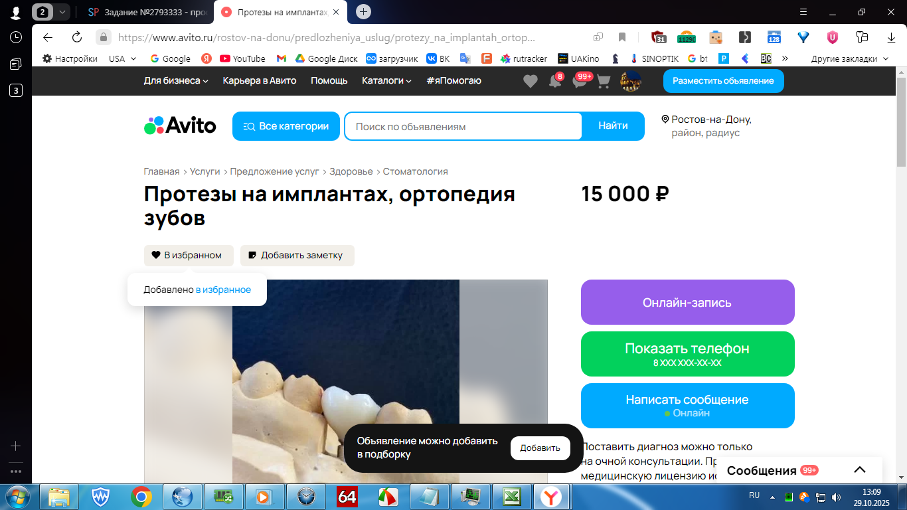Open Gmail bookmark icon
Viewport: 907px width, 510px height.
tap(281, 58)
